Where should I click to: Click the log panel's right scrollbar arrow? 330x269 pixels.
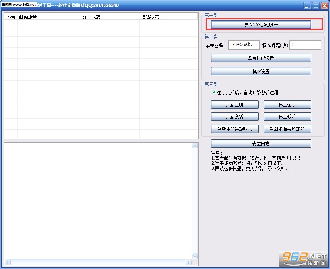click(189, 262)
